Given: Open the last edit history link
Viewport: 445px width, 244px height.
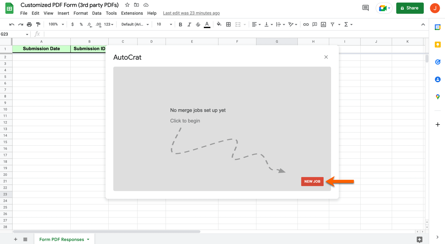Looking at the screenshot, I should point(191,13).
